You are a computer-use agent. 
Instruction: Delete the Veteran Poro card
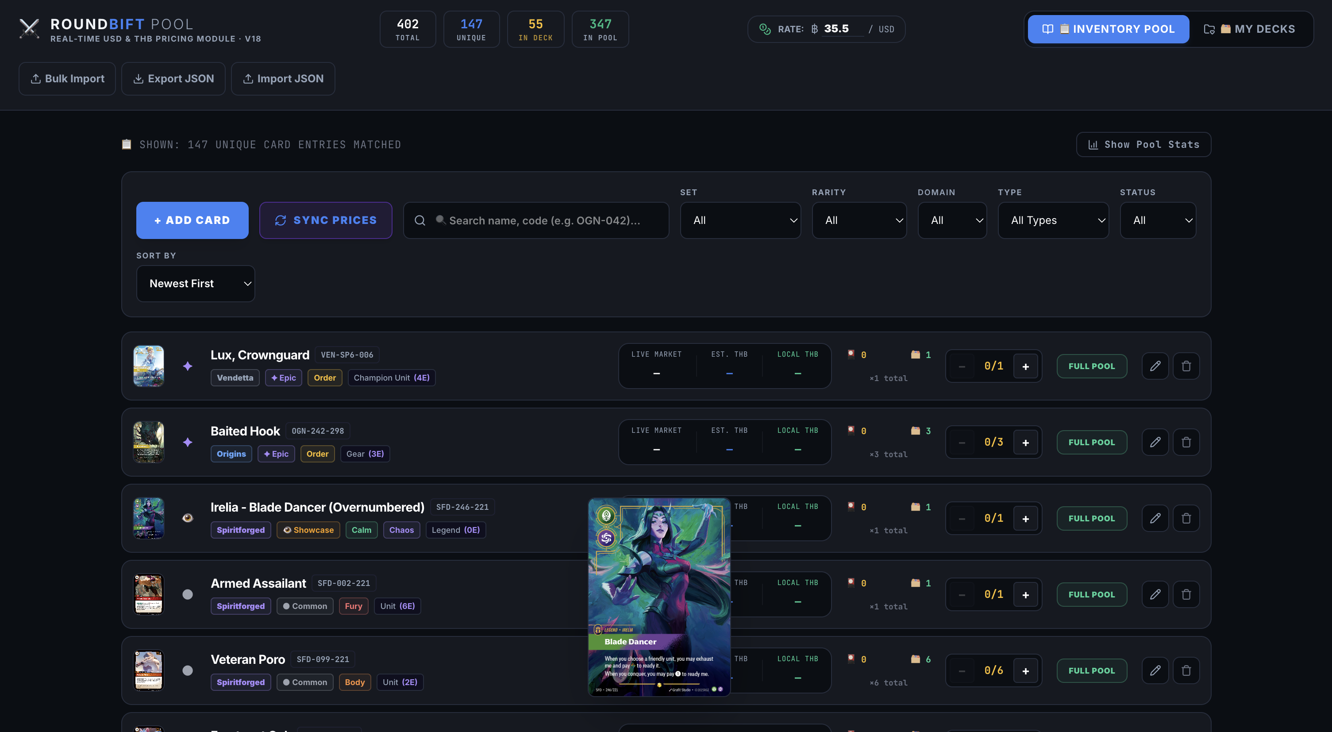(x=1186, y=670)
